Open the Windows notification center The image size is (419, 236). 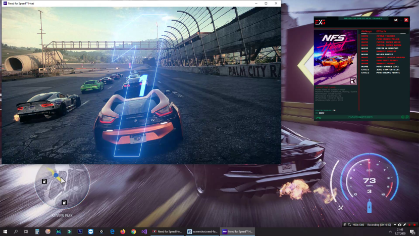tap(413, 231)
